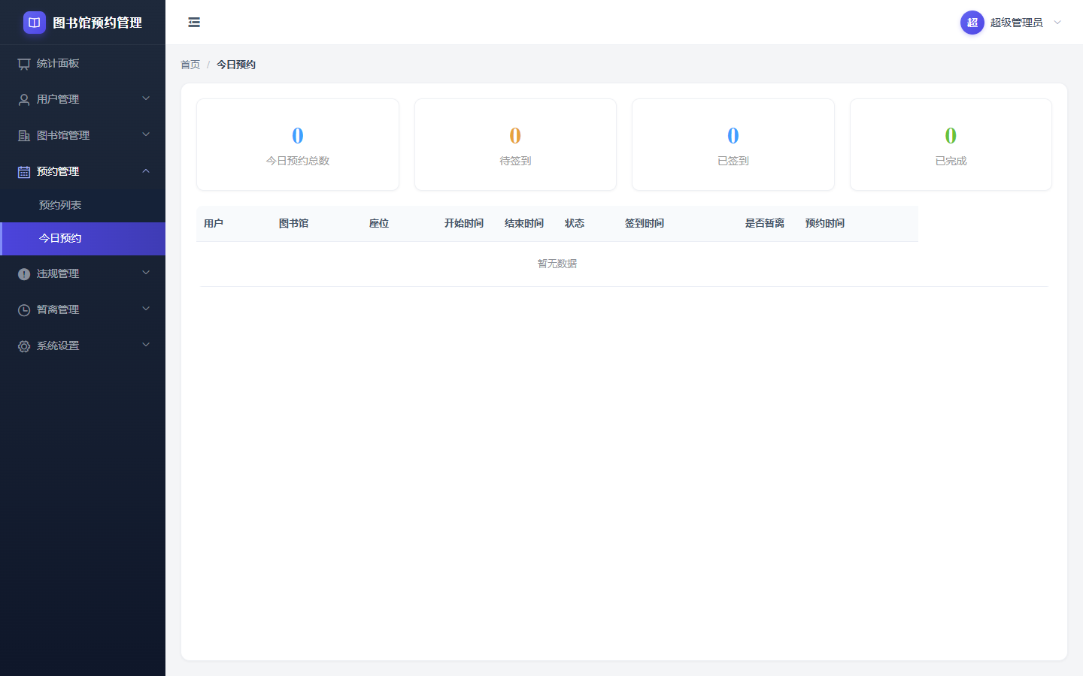Click the 统计面板 dashboard icon

click(x=24, y=64)
